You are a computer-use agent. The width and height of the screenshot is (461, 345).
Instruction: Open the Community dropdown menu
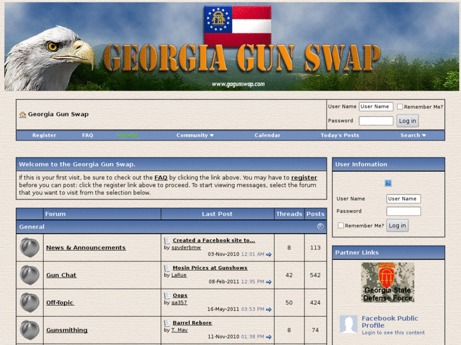pyautogui.click(x=195, y=135)
